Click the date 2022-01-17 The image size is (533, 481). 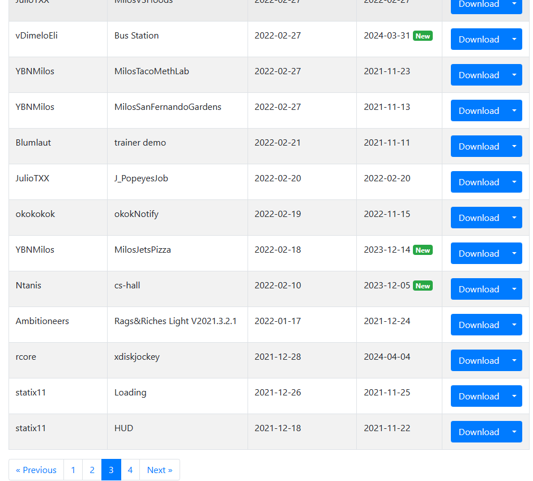pos(278,321)
